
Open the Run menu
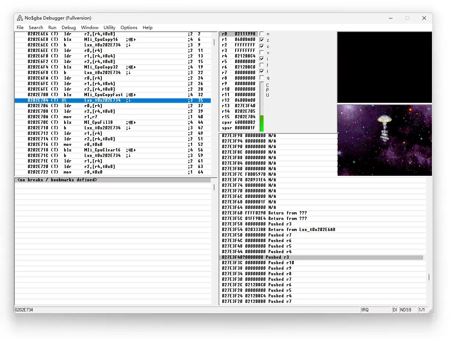pos(52,28)
